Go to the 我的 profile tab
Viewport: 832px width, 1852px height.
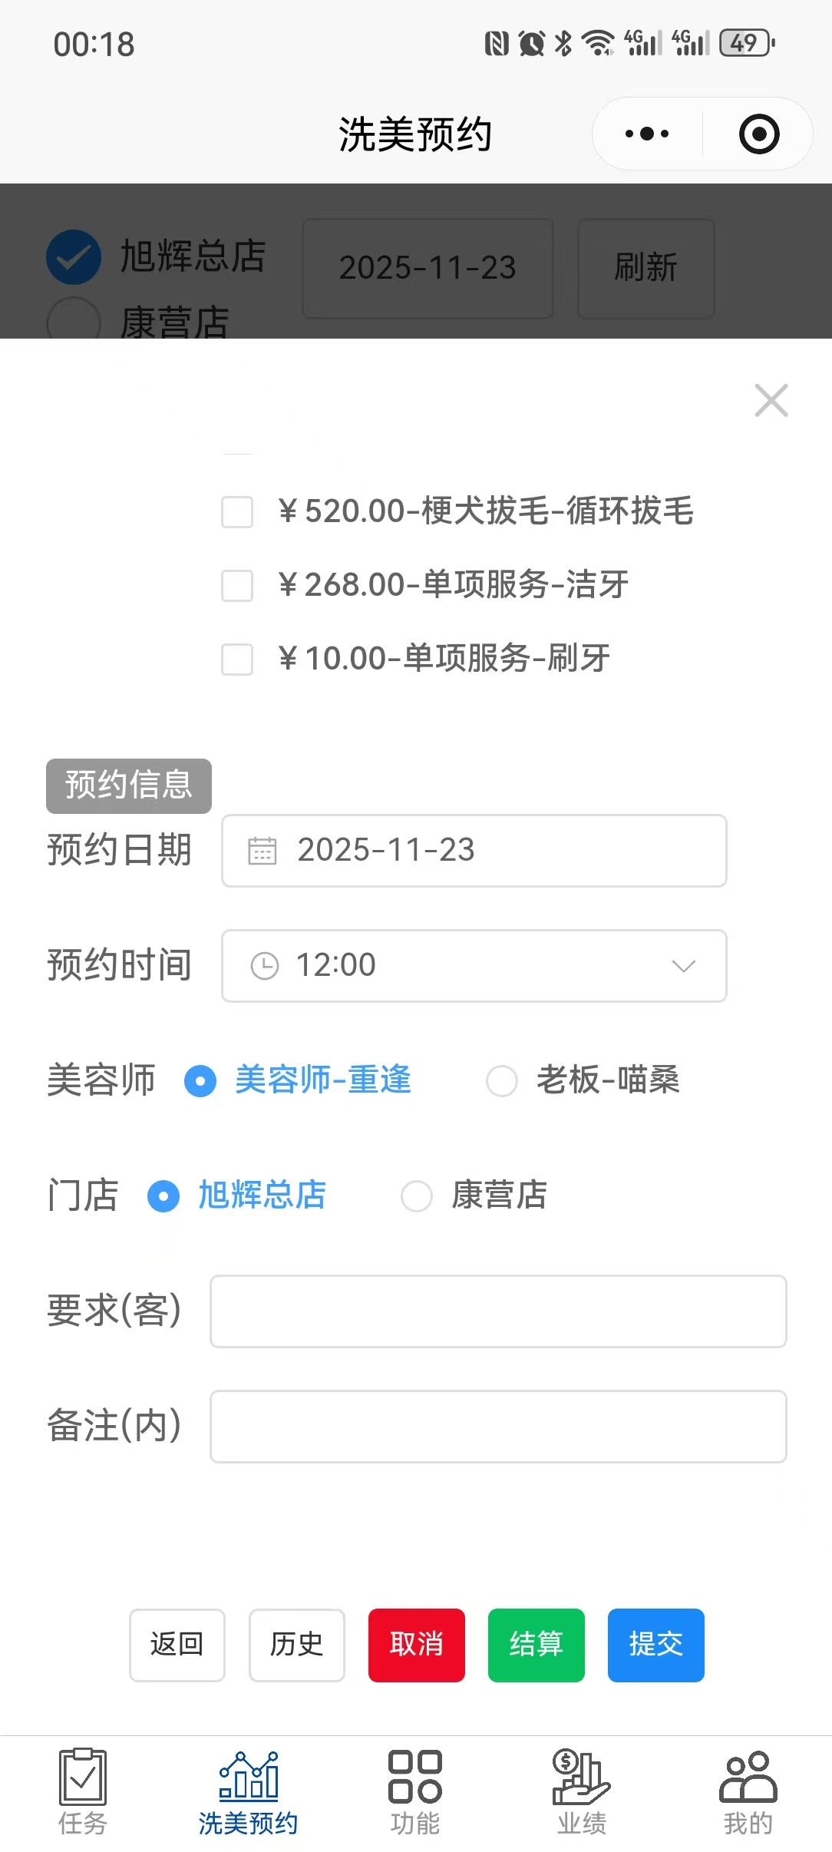click(748, 1791)
